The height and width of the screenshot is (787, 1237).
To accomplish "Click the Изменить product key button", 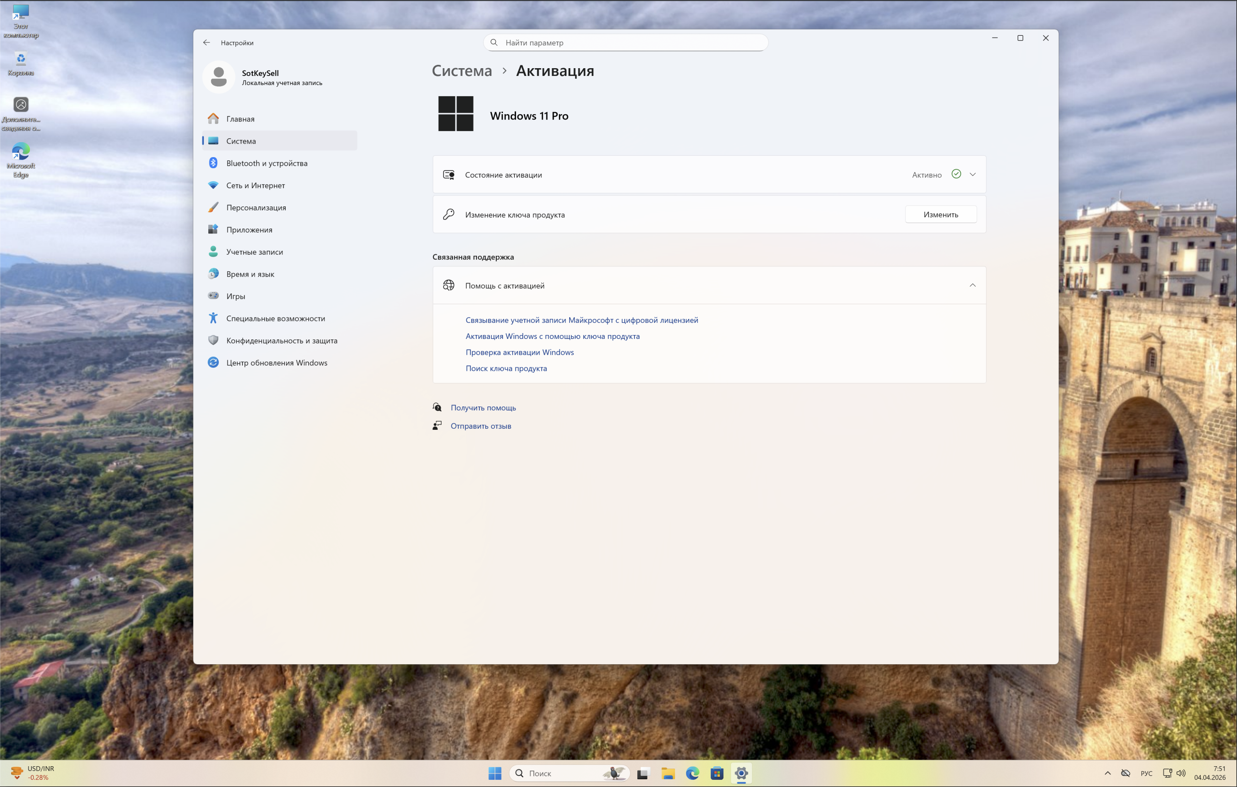I will pos(941,214).
